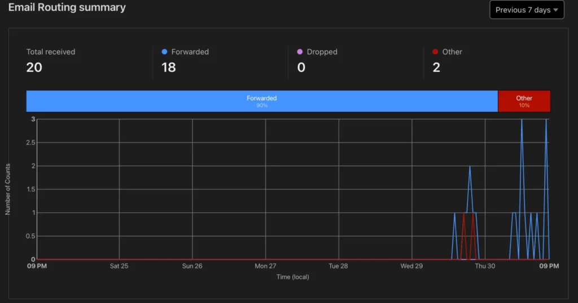The image size is (578, 303).
Task: Click the Email Routing summary heading
Action: pyautogui.click(x=67, y=8)
